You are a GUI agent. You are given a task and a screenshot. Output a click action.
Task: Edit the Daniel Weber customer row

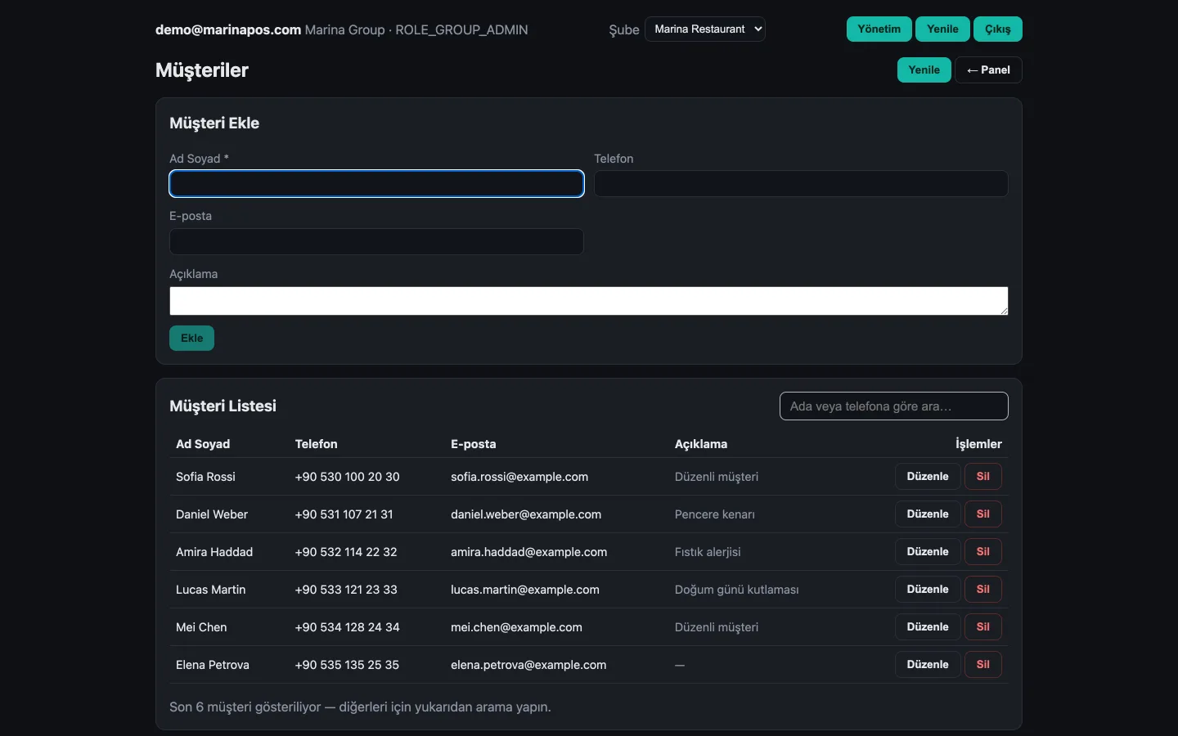pos(928,514)
